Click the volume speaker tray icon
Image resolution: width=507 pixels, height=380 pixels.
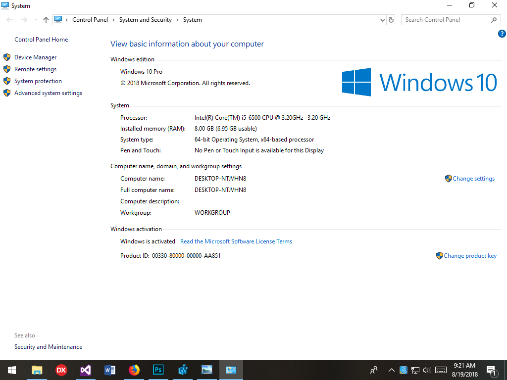[x=427, y=370]
